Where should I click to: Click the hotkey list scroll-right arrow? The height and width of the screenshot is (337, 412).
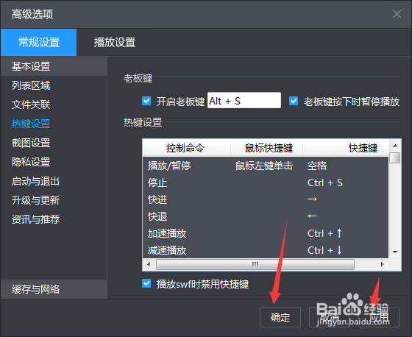click(x=383, y=264)
